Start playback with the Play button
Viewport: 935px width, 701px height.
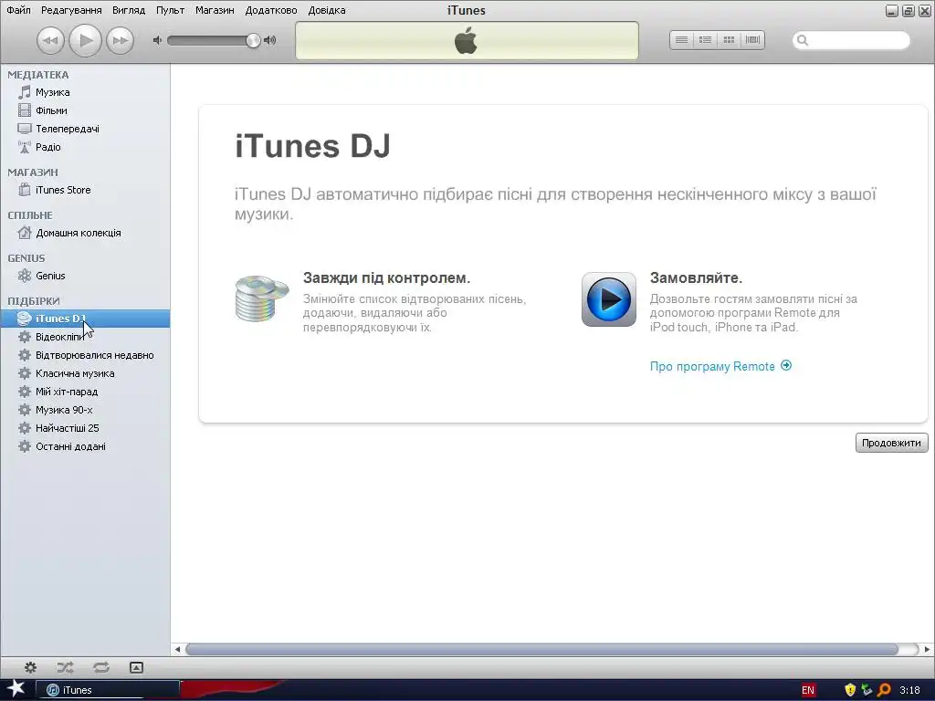click(x=85, y=40)
